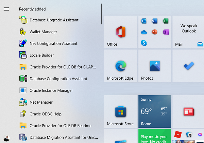Click the Locale Builder icon
204x143 pixels.
23,55
